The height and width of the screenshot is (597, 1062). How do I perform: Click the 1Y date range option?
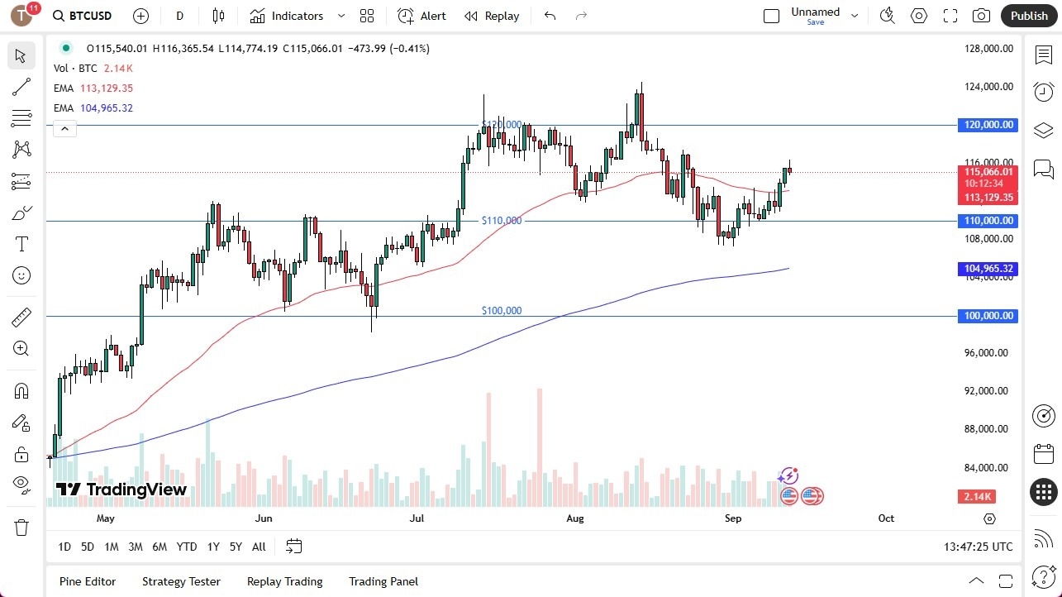pyautogui.click(x=212, y=547)
